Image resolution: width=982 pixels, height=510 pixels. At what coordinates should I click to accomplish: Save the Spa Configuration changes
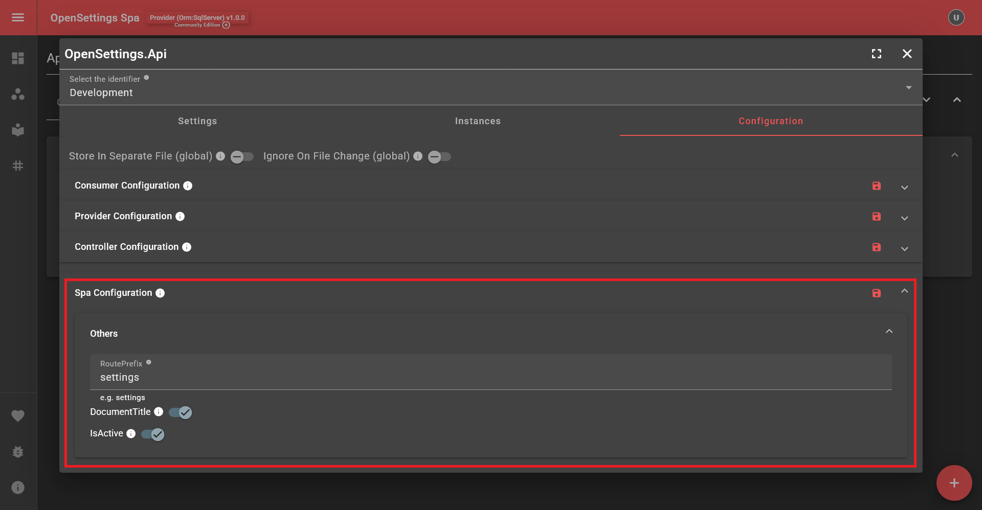[x=876, y=293]
